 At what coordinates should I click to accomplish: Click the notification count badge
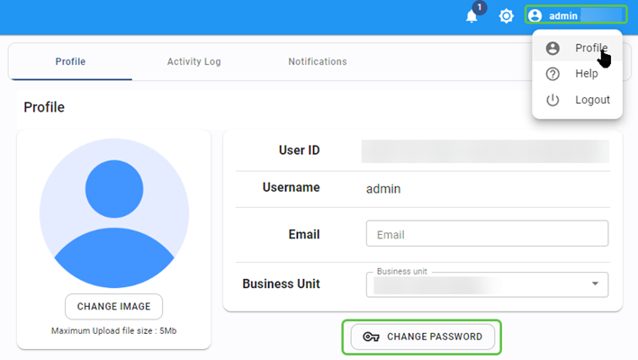(479, 8)
